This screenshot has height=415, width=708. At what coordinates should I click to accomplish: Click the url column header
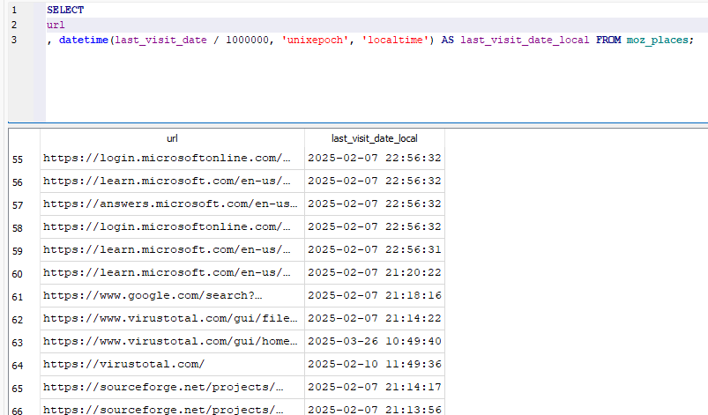[x=172, y=138]
